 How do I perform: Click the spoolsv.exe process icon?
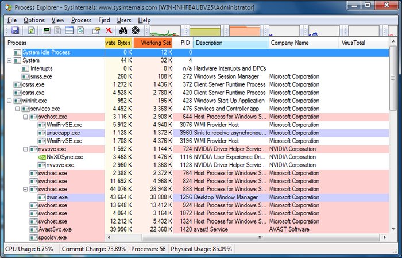tap(33, 237)
